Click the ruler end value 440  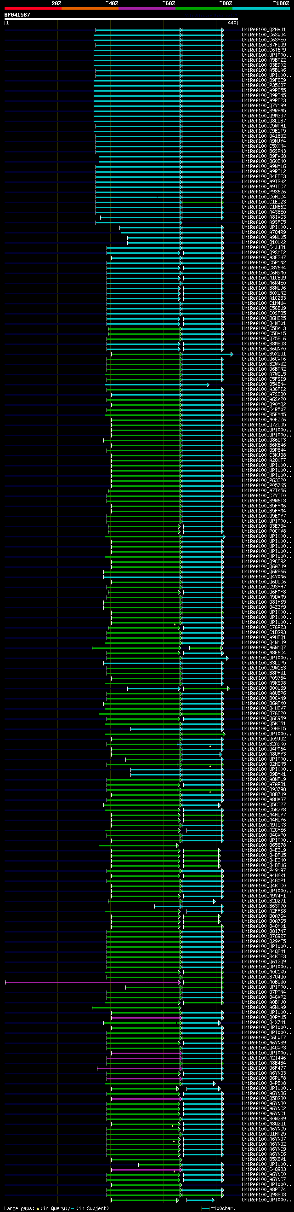(x=232, y=23)
